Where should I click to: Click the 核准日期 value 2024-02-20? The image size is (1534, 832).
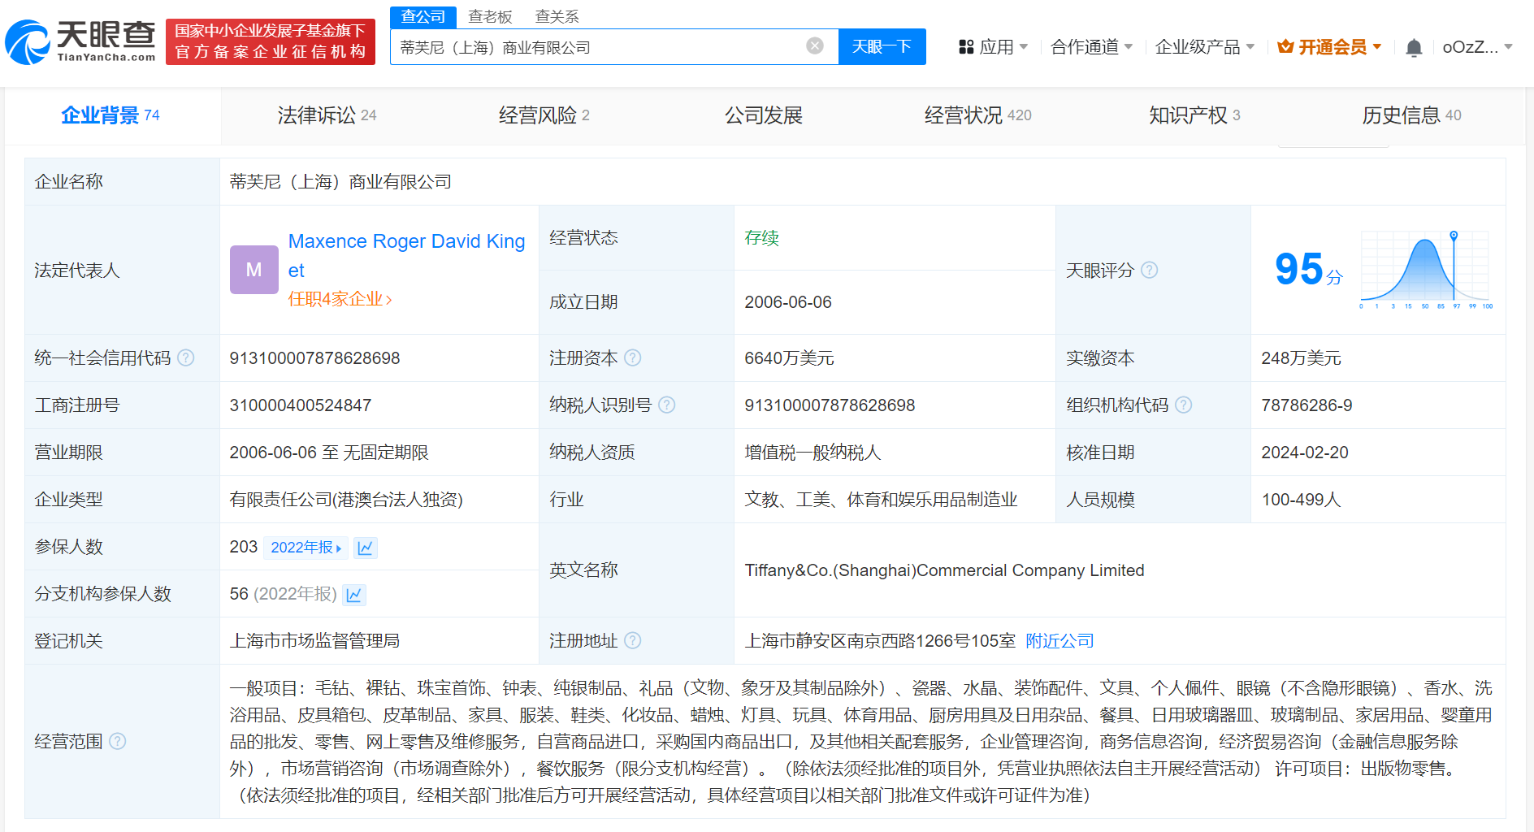click(1304, 452)
